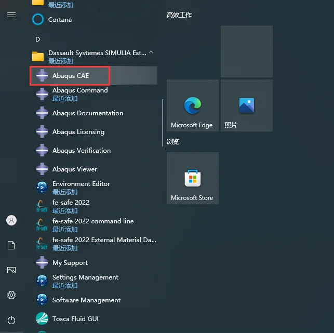Open the user account icon
The image size is (334, 333).
(11, 220)
